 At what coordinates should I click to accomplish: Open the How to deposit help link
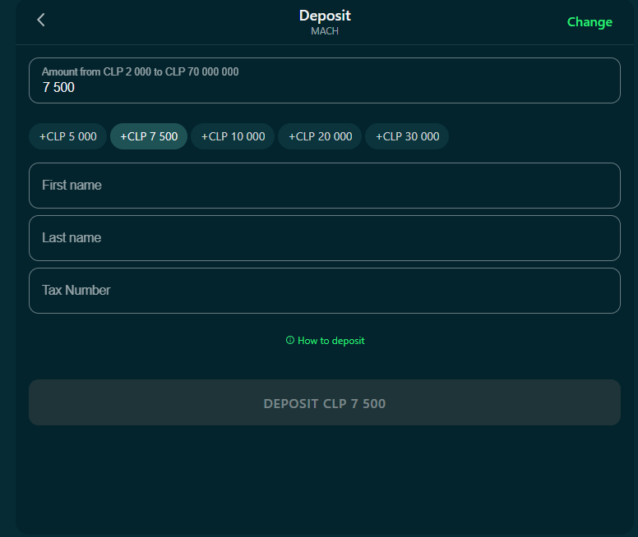[331, 341]
